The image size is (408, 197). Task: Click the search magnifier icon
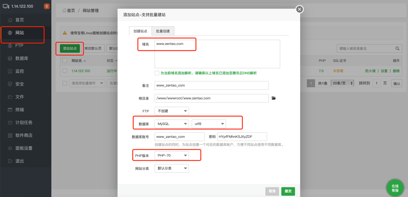pos(397,48)
